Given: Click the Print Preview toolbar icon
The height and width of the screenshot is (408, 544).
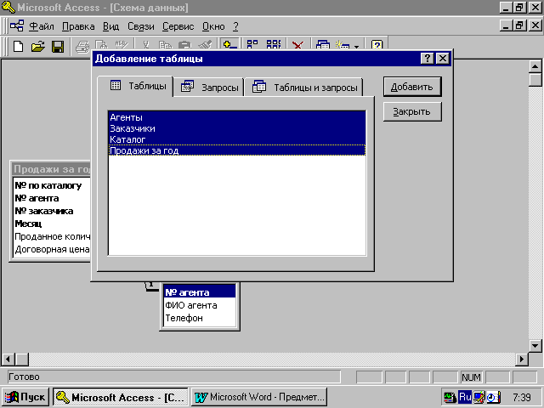Looking at the screenshot, I should point(102,46).
